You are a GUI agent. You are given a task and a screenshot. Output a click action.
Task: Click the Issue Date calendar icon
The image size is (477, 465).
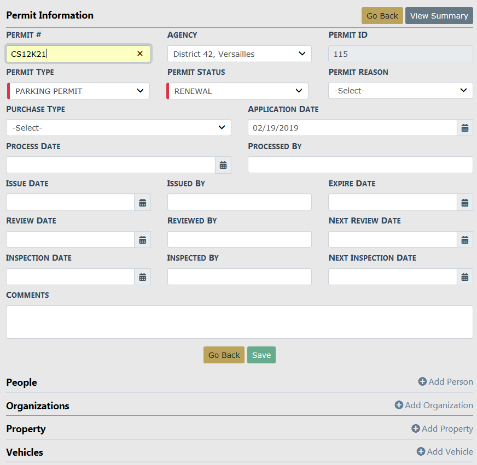(x=142, y=202)
